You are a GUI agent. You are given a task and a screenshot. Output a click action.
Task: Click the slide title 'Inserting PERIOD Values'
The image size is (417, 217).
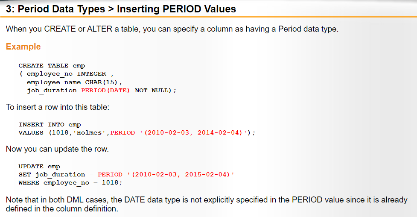click(176, 9)
